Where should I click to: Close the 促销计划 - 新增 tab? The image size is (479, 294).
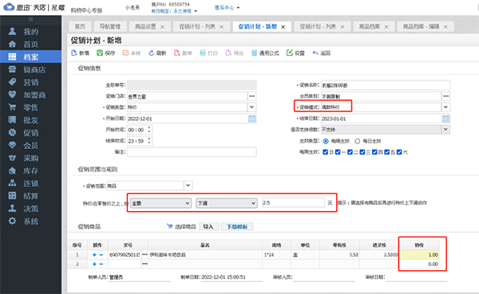pyautogui.click(x=283, y=27)
